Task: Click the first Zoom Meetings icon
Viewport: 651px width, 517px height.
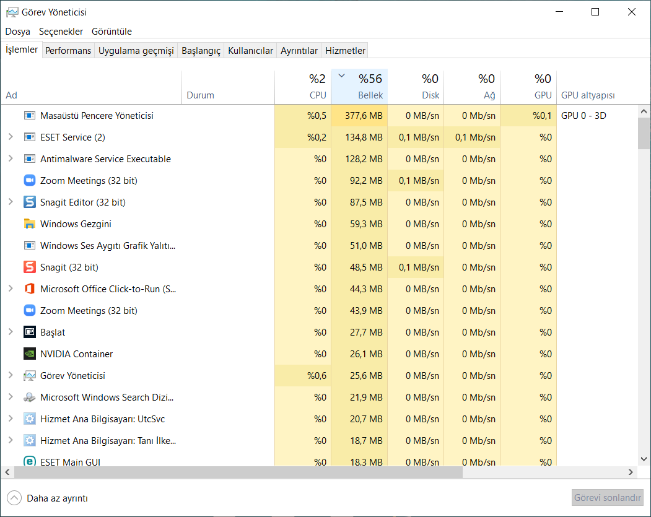Action: (x=30, y=180)
